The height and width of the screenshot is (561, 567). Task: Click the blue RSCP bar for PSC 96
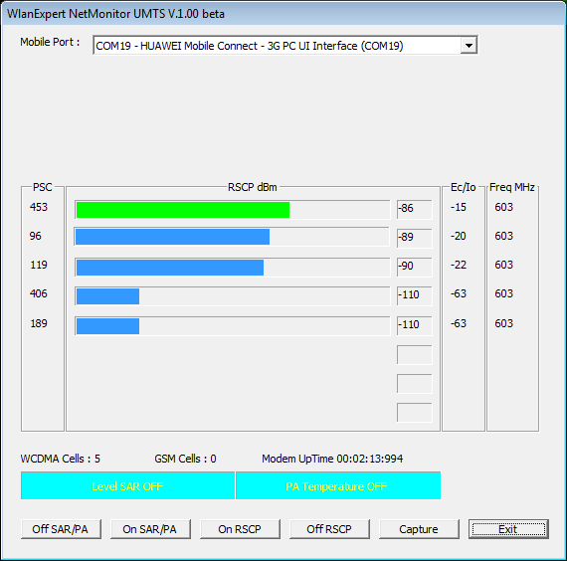point(172,237)
